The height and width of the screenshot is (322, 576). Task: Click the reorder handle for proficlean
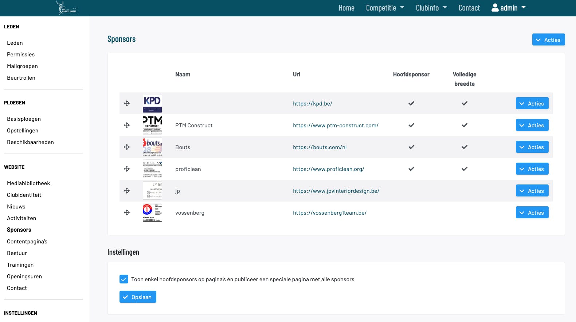tap(127, 169)
